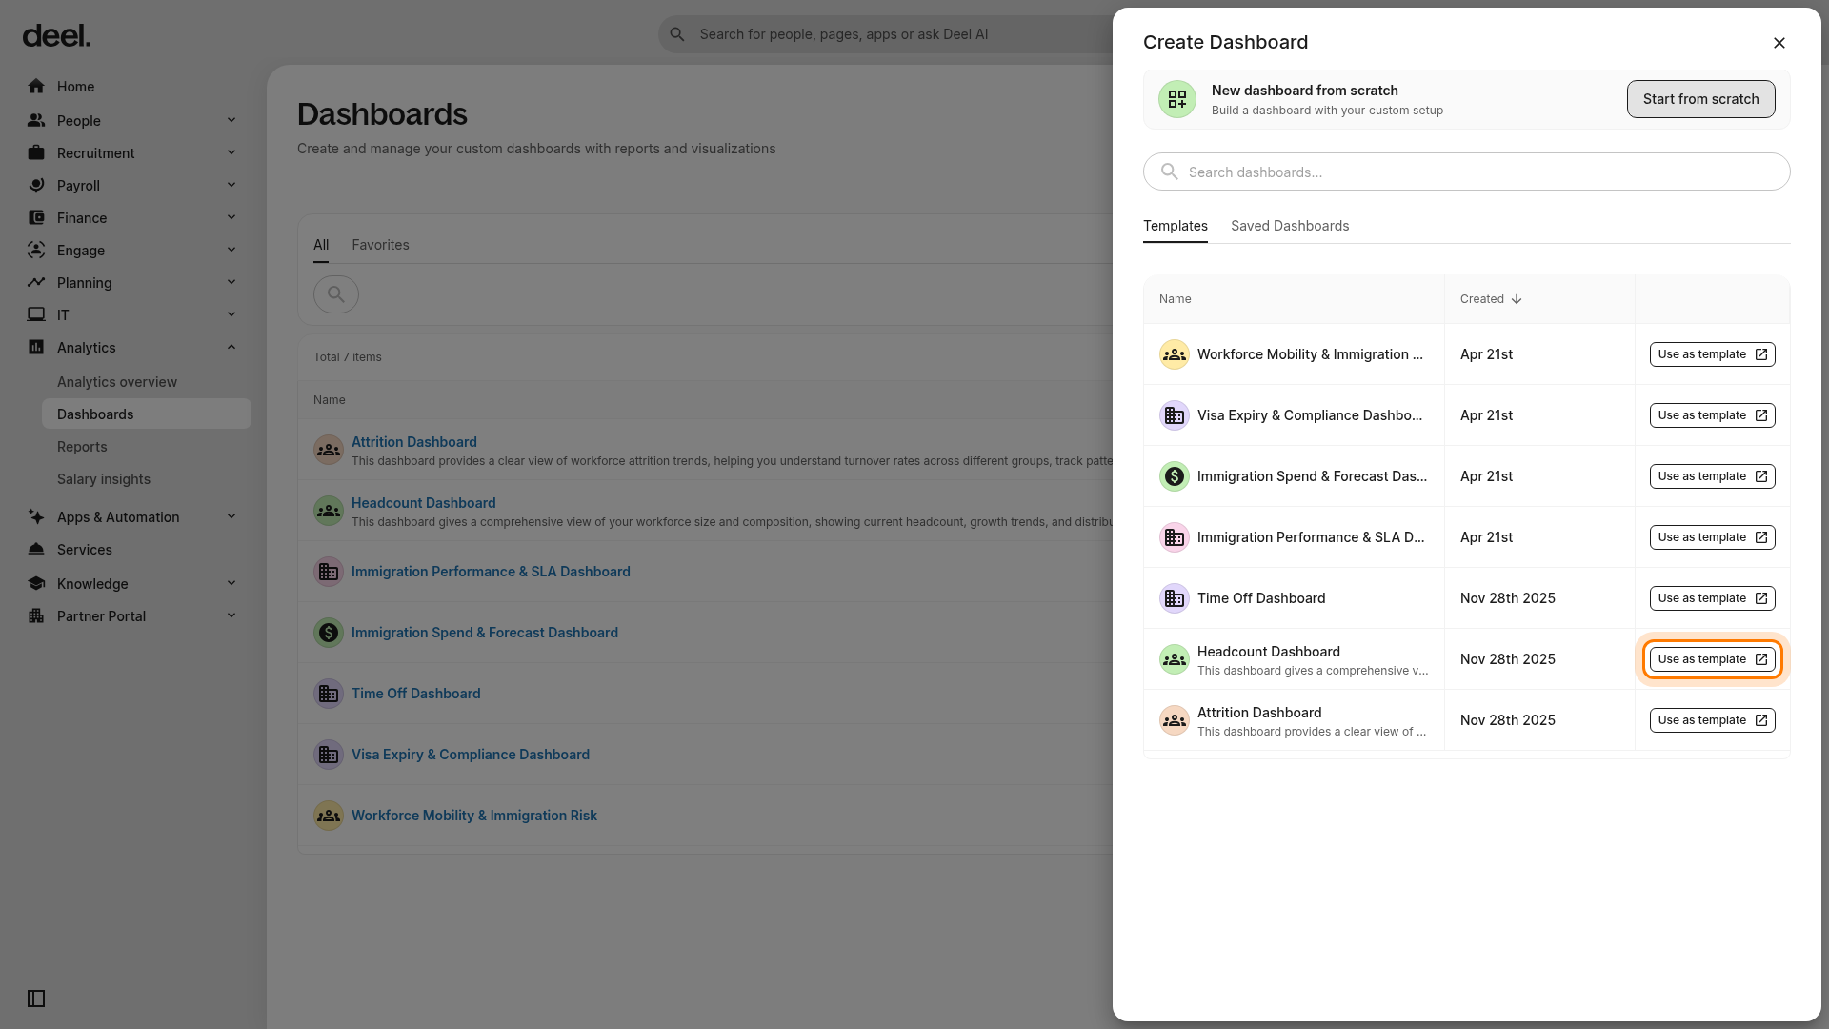Screen dimensions: 1829x1029
Task: Click the Headcount Dashboard template people icon
Action: [x=1175, y=659]
